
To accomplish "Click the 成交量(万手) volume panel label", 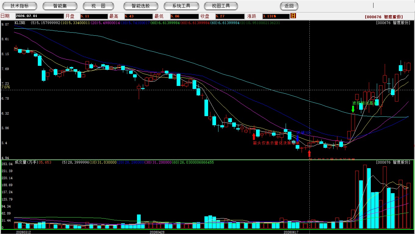I will pyautogui.click(x=26, y=162).
